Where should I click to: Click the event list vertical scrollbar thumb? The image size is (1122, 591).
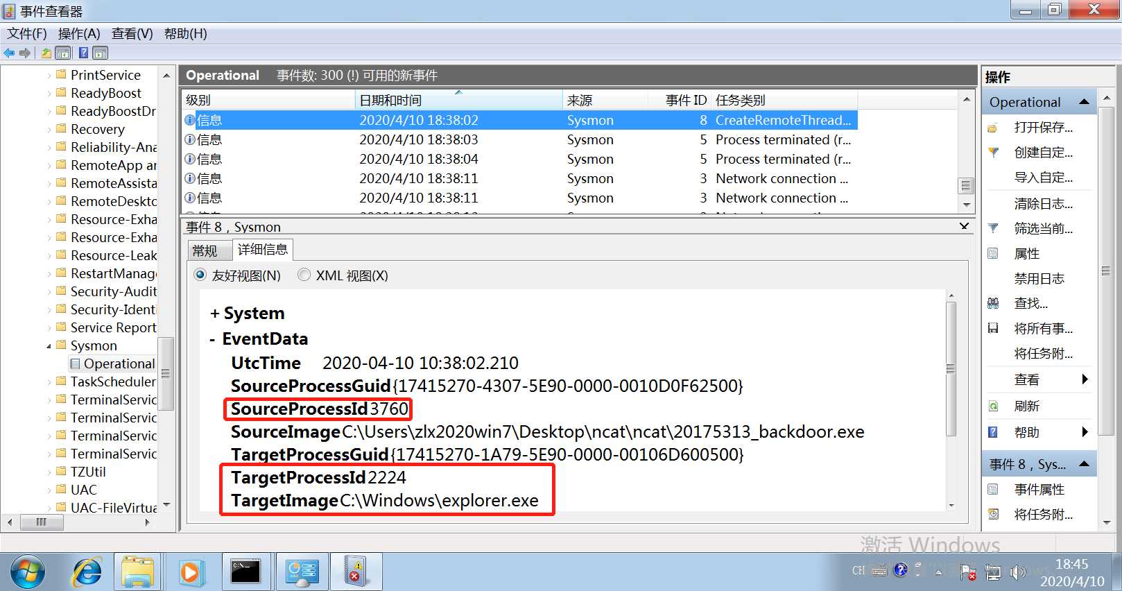pos(966,186)
